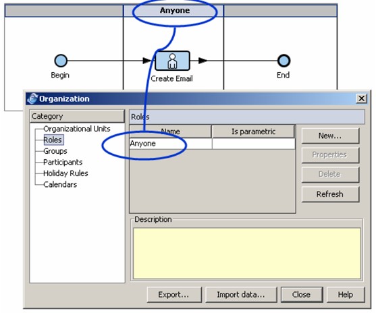Select the Anyone role row

(x=212, y=144)
